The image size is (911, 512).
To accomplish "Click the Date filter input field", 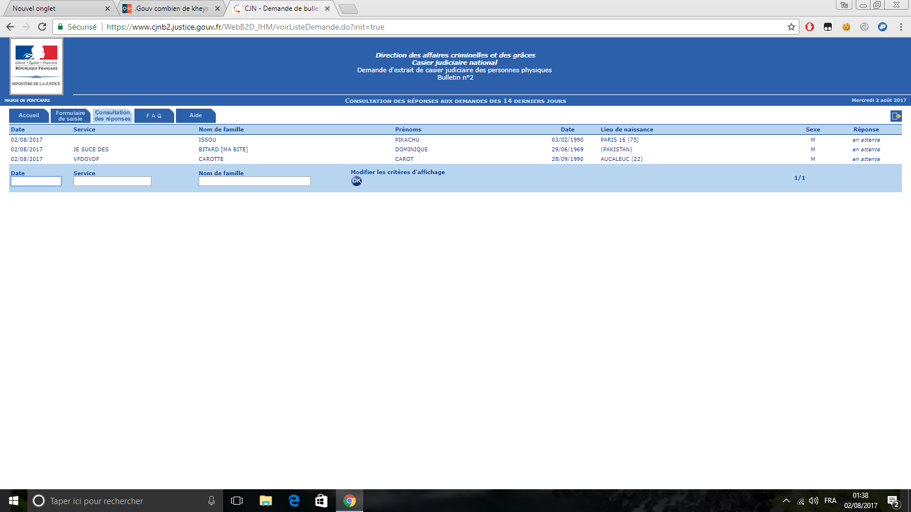I will click(36, 181).
